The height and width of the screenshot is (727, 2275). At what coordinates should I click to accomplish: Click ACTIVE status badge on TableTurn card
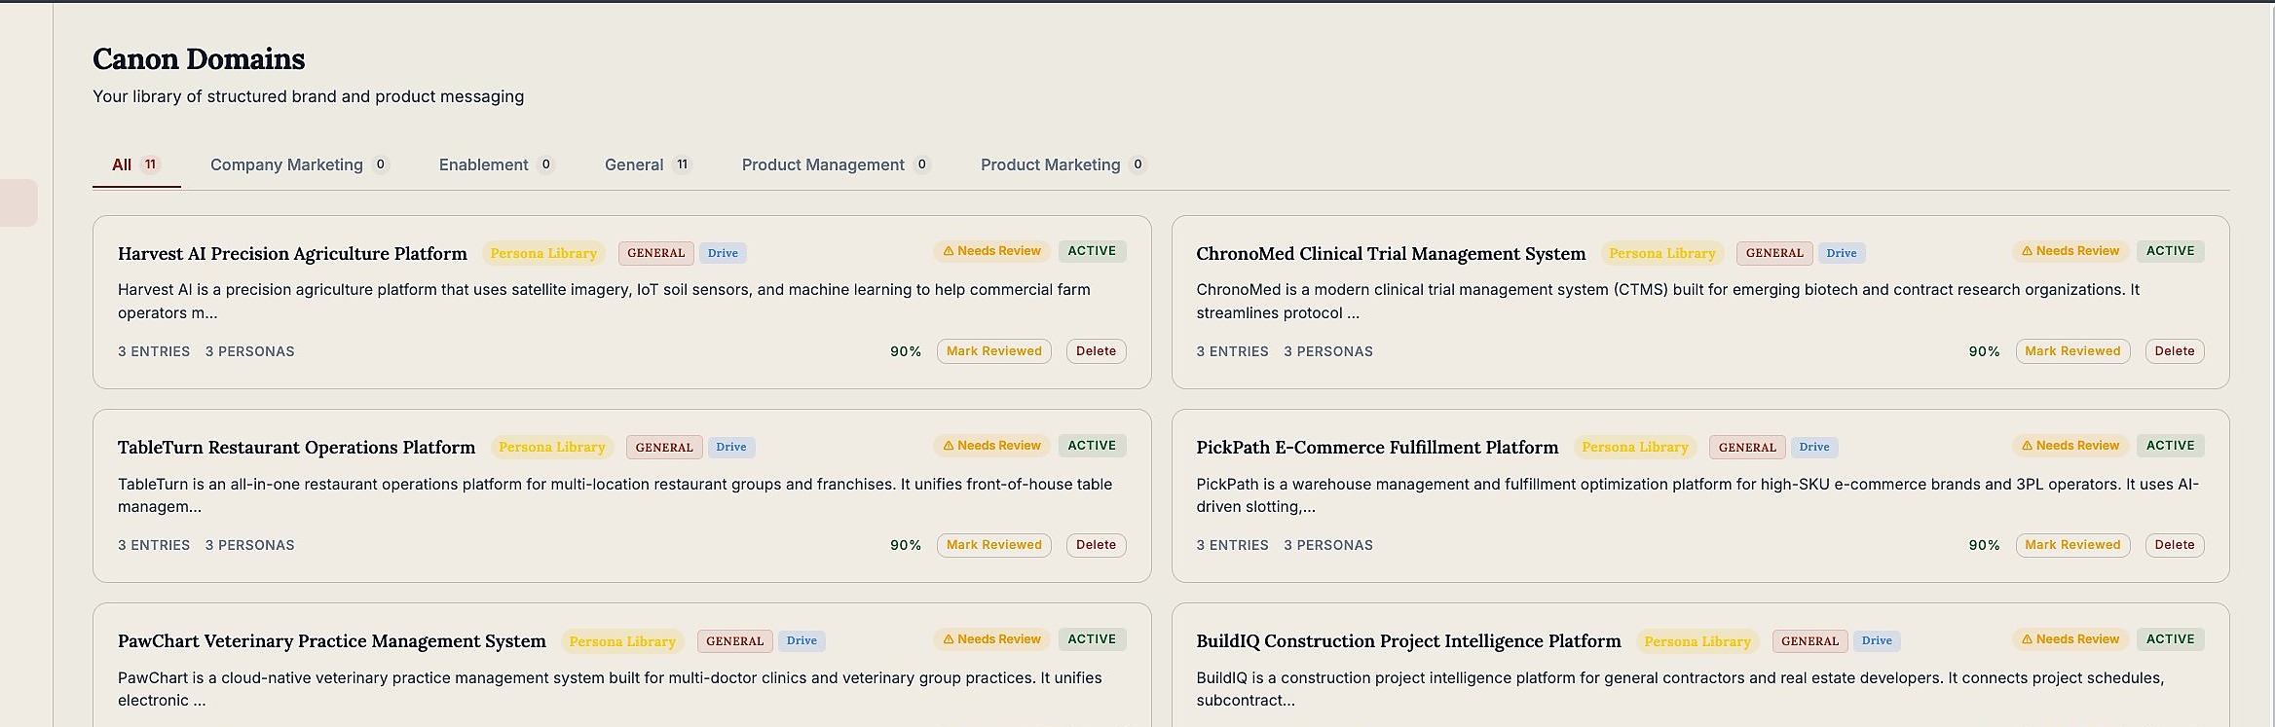[x=1092, y=446]
